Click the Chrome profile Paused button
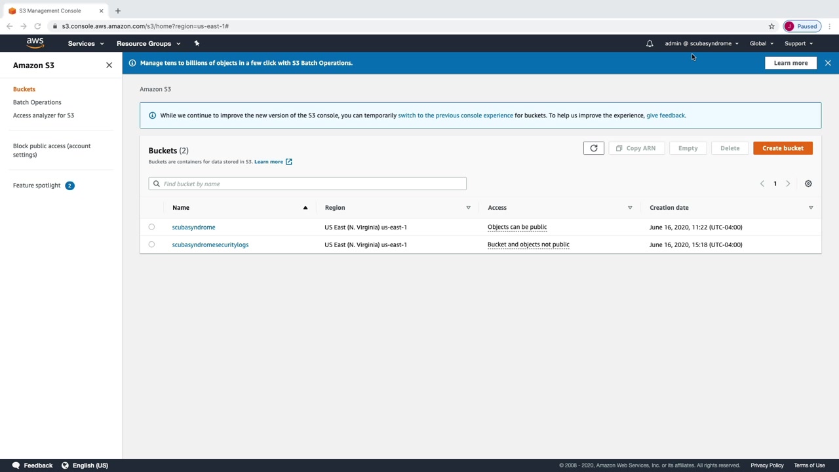Viewport: 839px width, 472px height. tap(802, 26)
